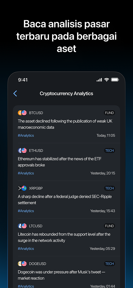133x288 pixels.
Task: Click the LTCUSD Litecoin flag icon
Action: coord(22,226)
